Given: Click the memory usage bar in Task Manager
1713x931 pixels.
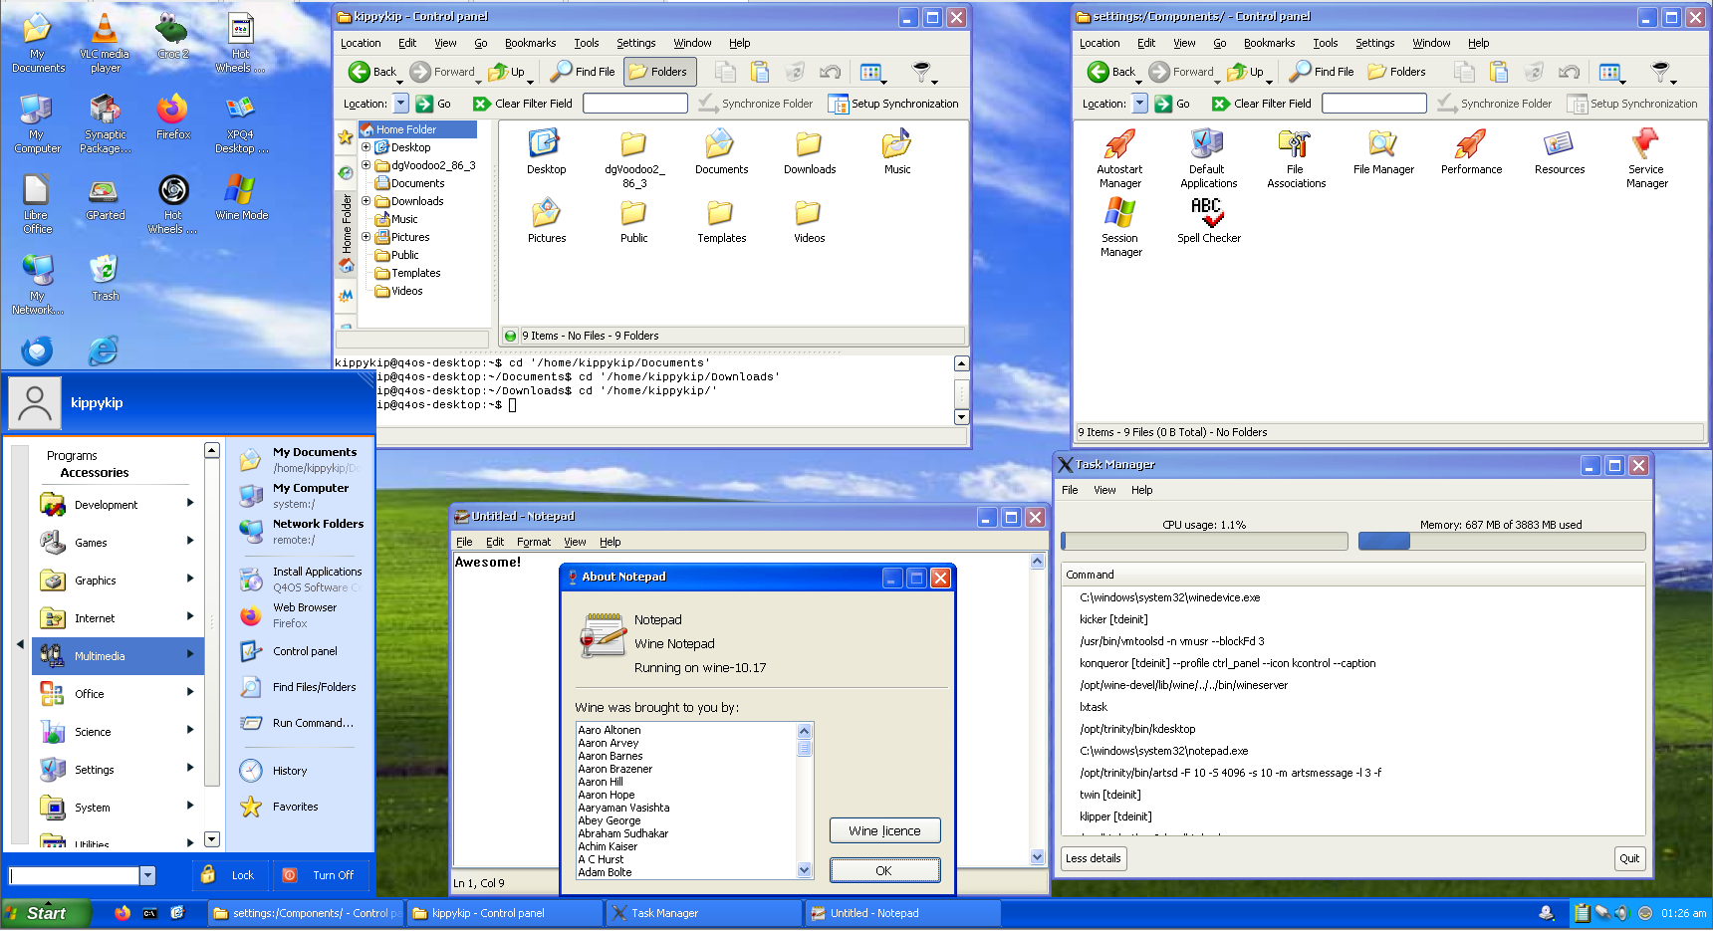Looking at the screenshot, I should [1501, 541].
